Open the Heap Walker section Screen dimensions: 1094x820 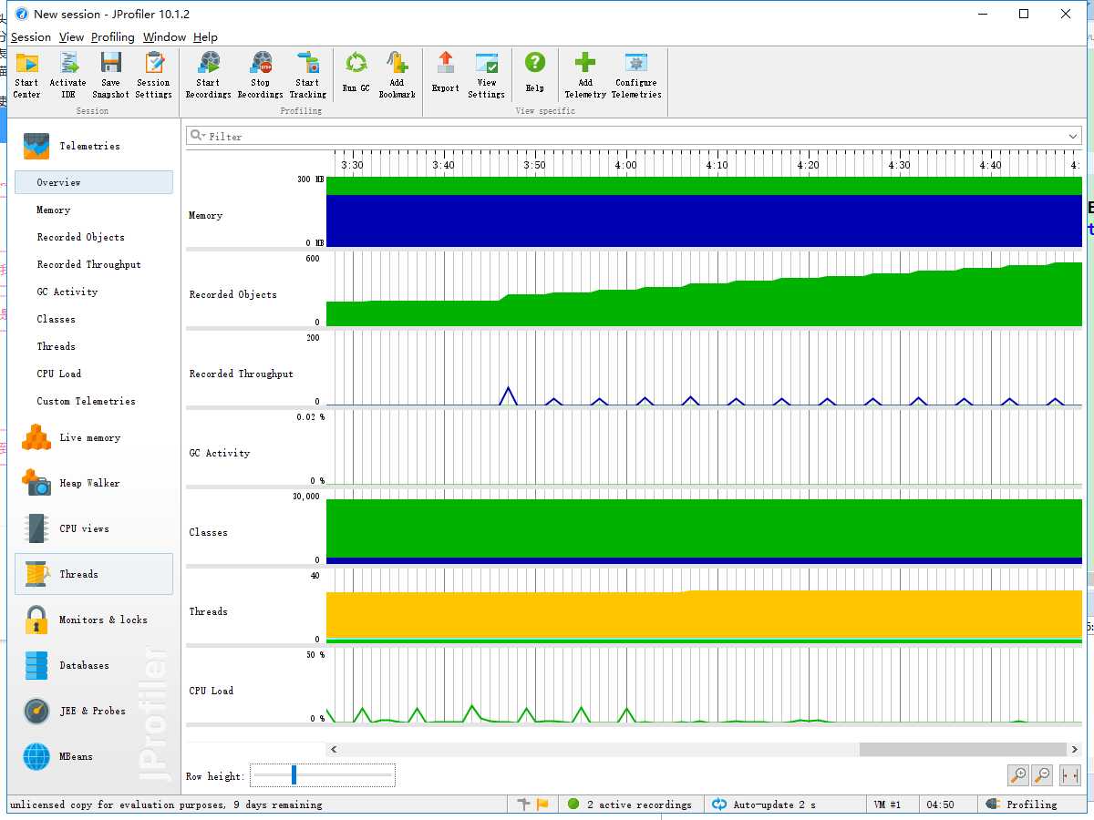pyautogui.click(x=94, y=483)
